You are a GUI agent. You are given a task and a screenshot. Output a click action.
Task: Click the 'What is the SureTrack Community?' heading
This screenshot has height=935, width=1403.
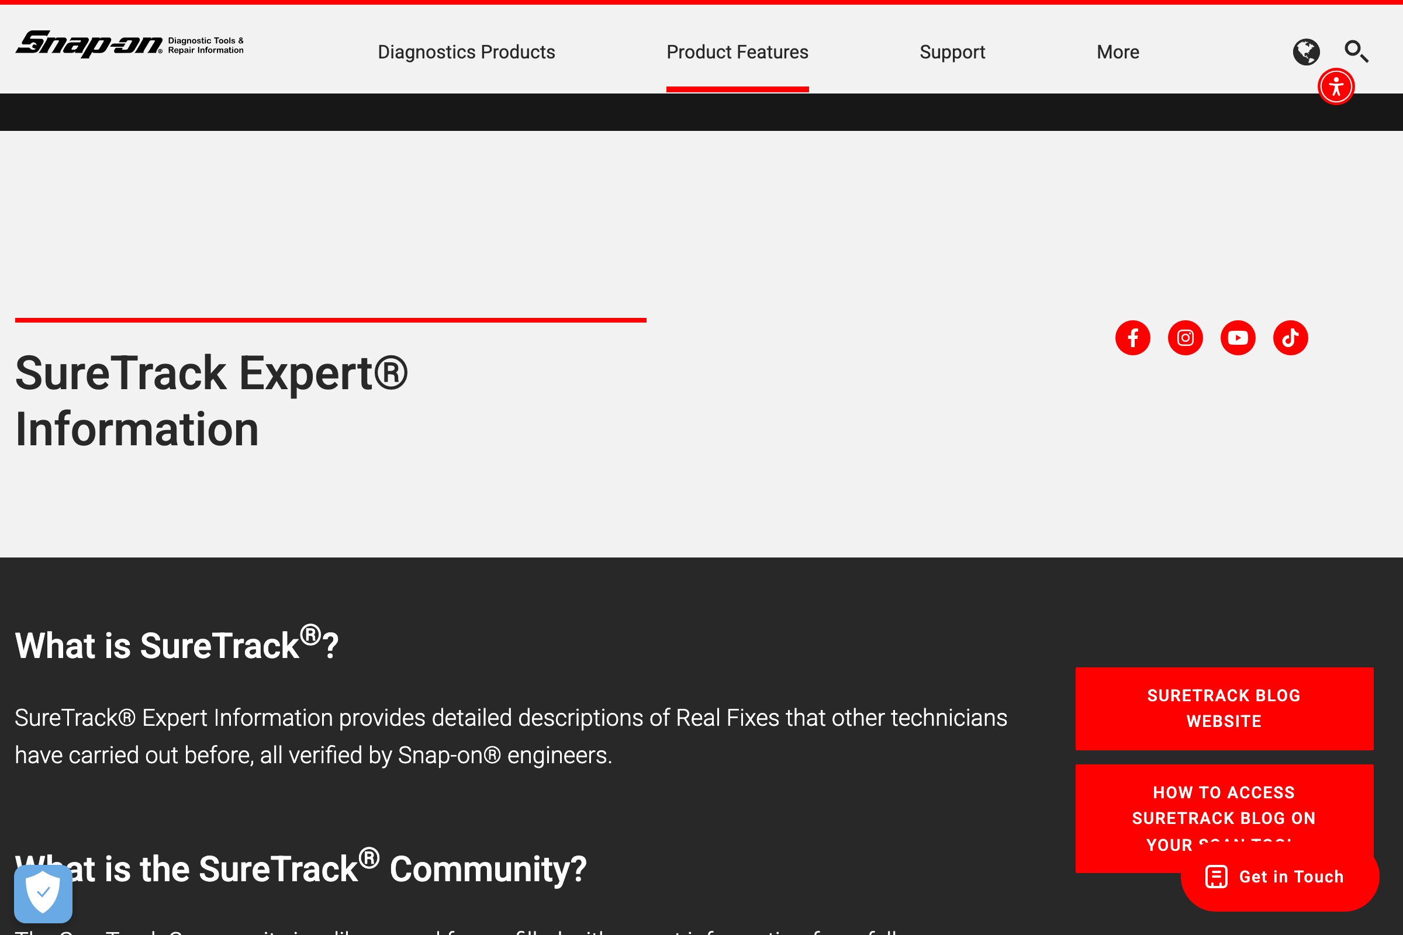[x=300, y=867]
